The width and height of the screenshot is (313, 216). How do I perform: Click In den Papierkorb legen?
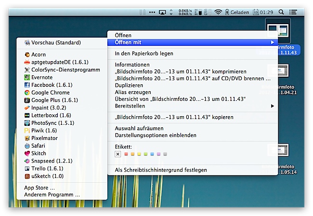pyautogui.click(x=143, y=54)
